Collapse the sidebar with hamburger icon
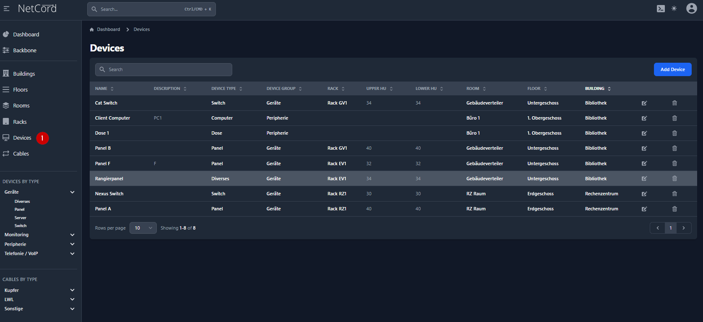703x322 pixels. [x=6, y=9]
